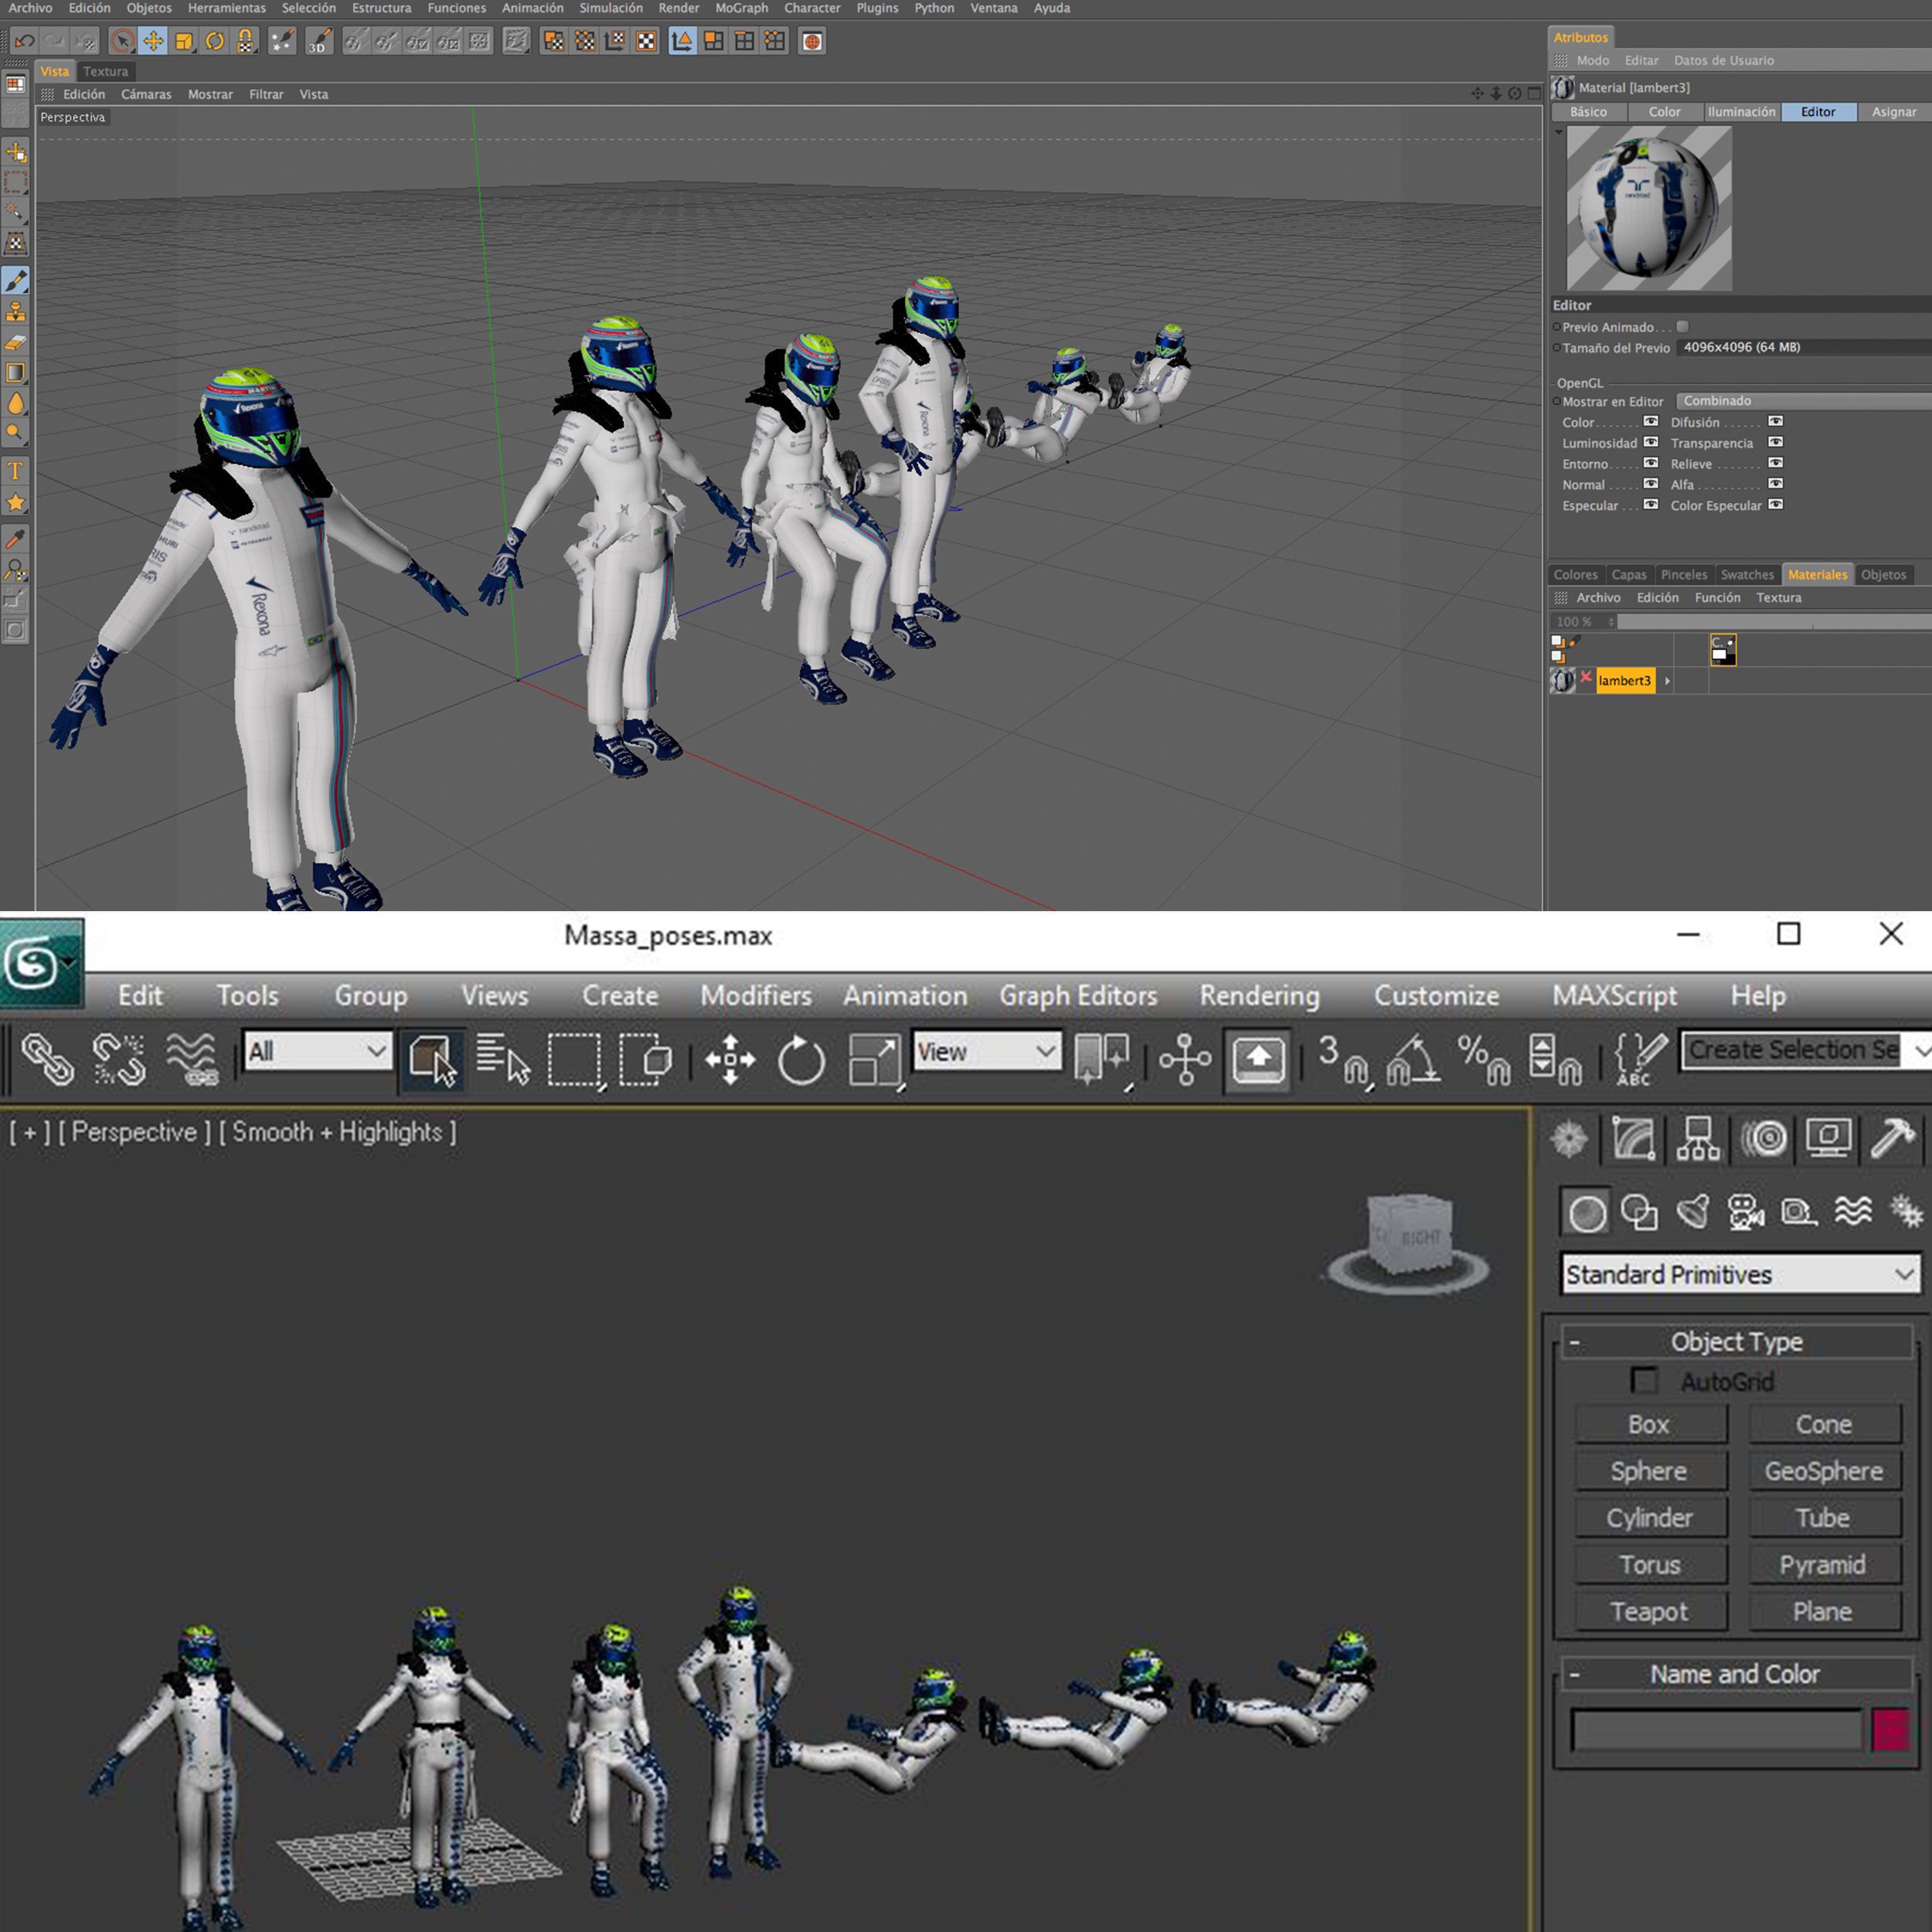Open the Modify panel tab icon
This screenshot has height=1932, width=1932.
click(1633, 1139)
